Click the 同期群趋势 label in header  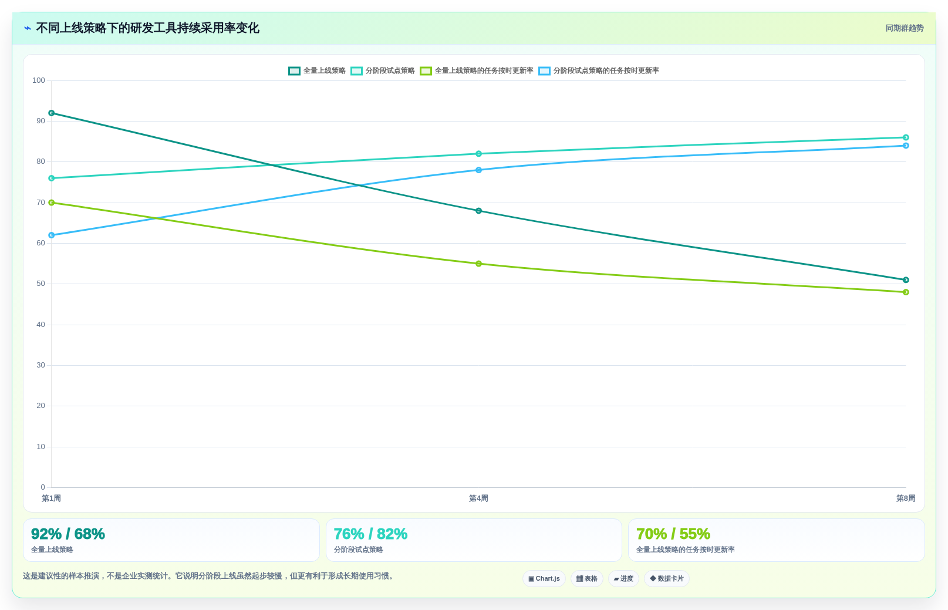[905, 28]
